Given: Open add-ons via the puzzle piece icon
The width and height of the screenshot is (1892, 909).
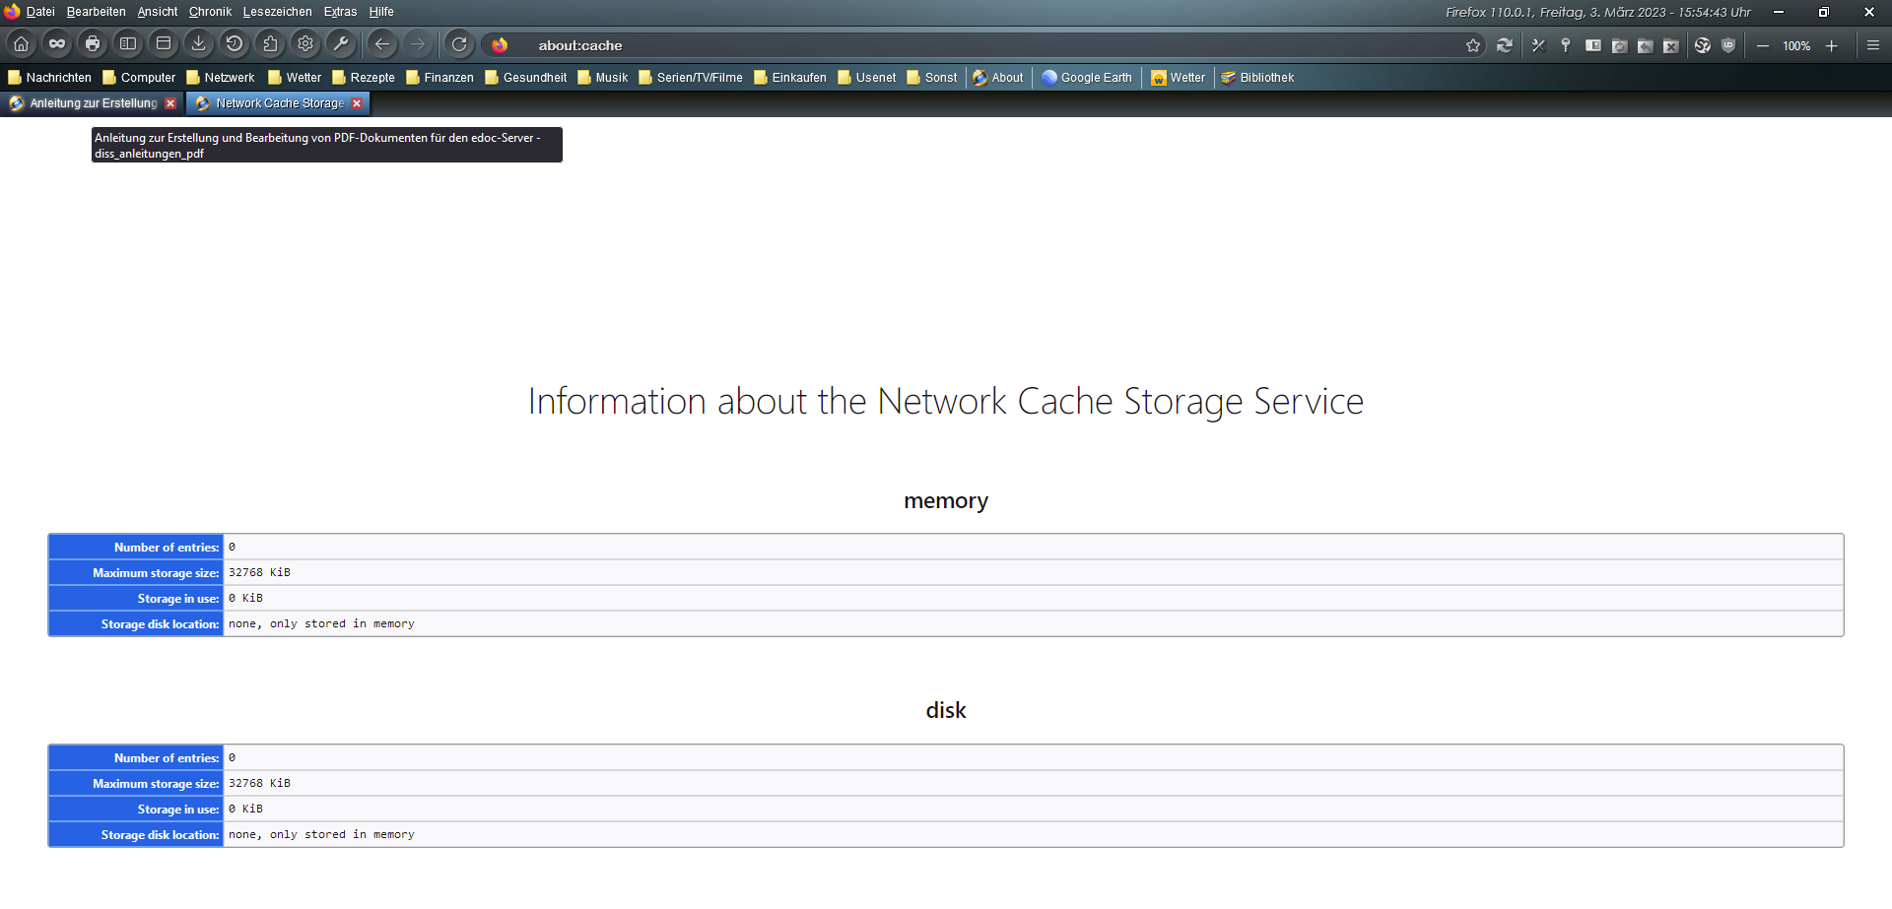Looking at the screenshot, I should [270, 44].
